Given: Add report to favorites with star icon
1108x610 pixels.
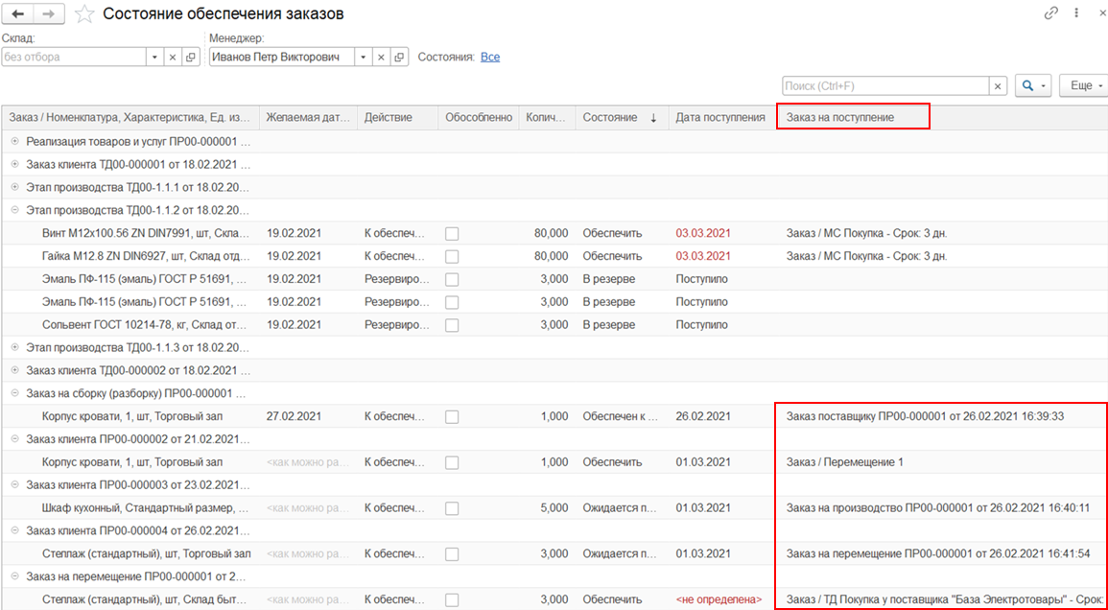Looking at the screenshot, I should click(x=84, y=14).
